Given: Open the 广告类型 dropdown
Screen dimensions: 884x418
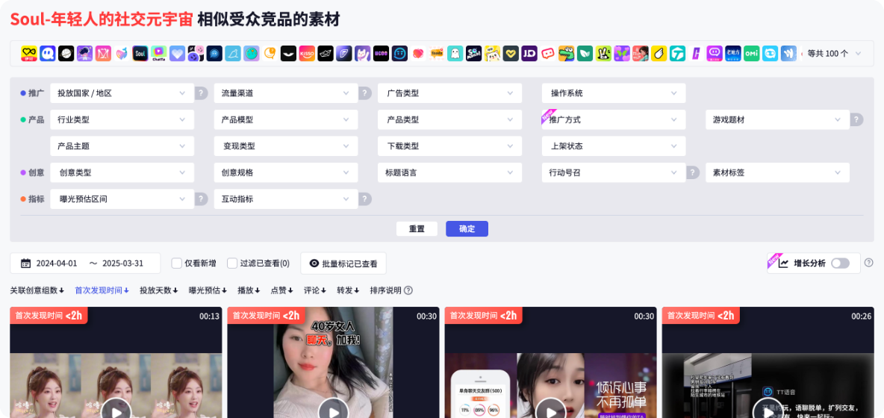Looking at the screenshot, I should 450,93.
